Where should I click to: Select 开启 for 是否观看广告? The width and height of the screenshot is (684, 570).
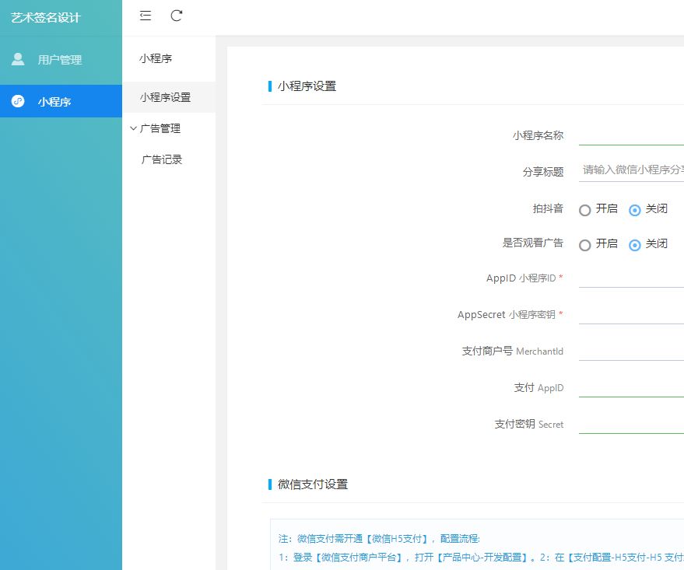click(x=585, y=245)
